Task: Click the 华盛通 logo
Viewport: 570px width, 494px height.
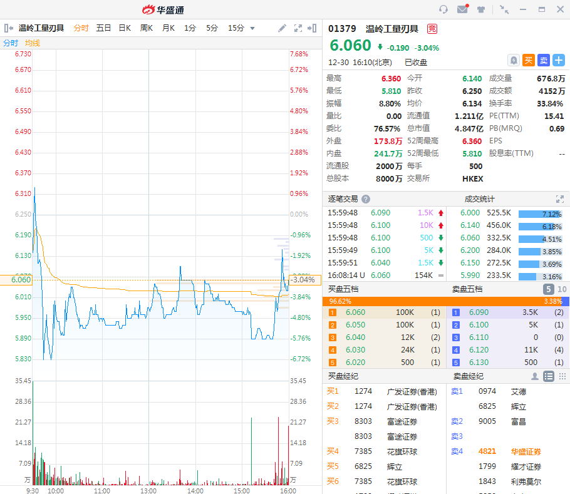Action: tap(163, 9)
